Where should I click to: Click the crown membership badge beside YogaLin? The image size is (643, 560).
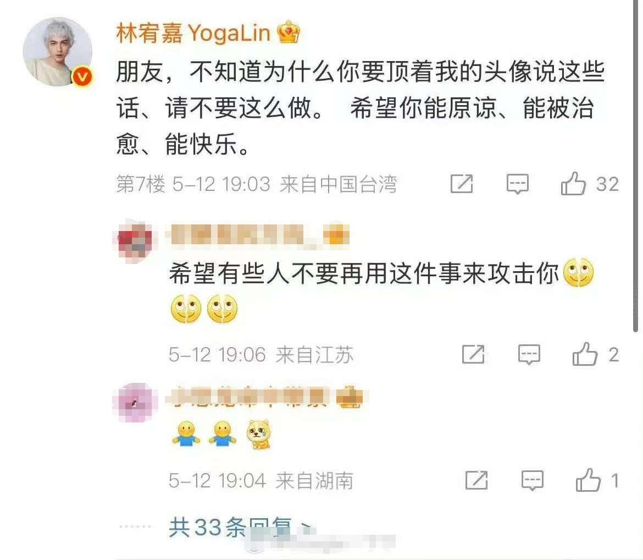pyautogui.click(x=289, y=32)
